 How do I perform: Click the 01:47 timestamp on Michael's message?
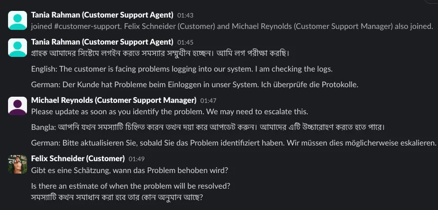click(x=208, y=101)
